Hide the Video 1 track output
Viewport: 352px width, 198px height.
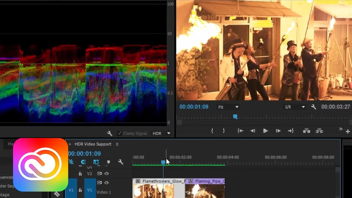[106, 183]
